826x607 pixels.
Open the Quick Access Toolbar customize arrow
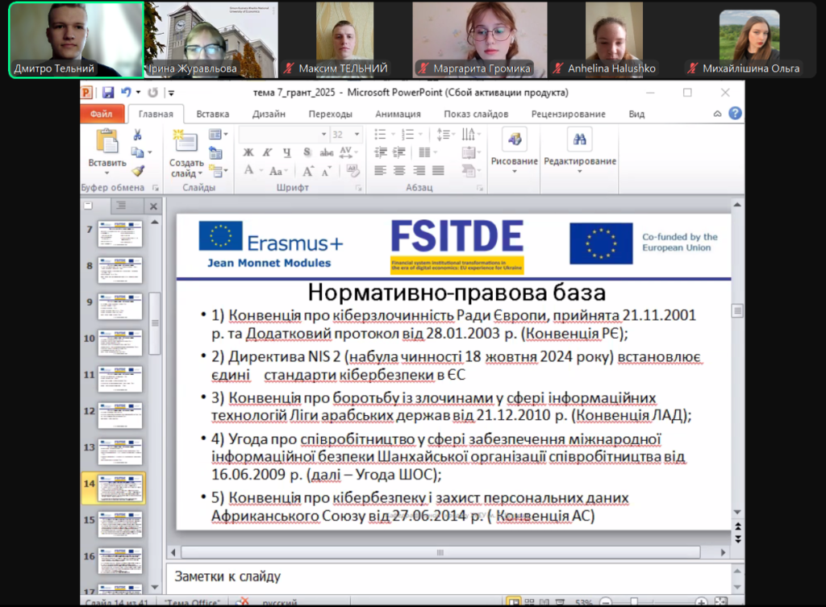[x=171, y=94]
